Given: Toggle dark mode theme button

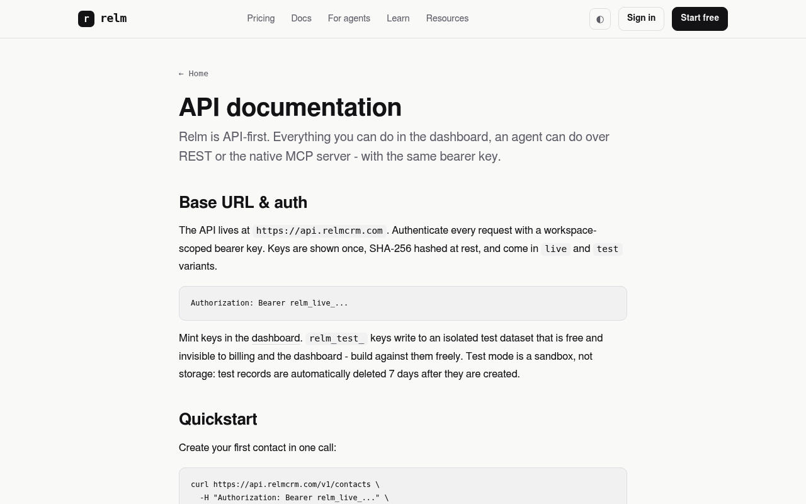Looking at the screenshot, I should coord(600,19).
